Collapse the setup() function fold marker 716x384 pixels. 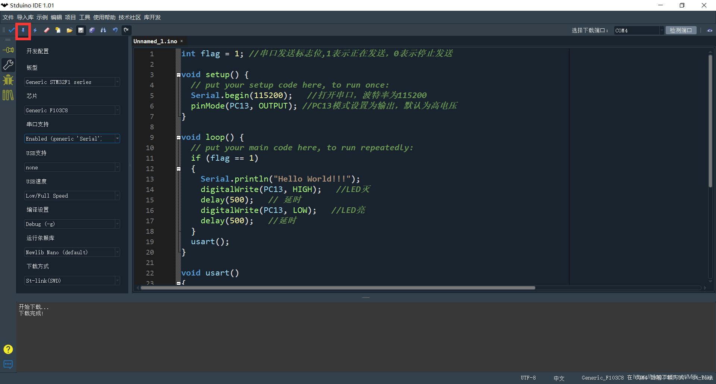click(x=179, y=75)
